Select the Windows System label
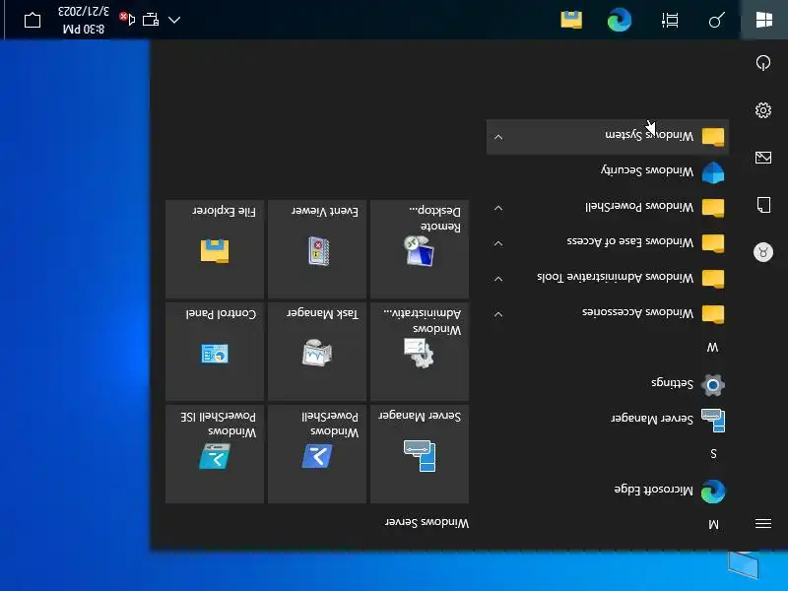788x591 pixels. 649,135
